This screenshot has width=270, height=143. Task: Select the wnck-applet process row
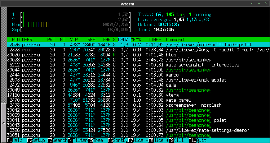coord(138,80)
